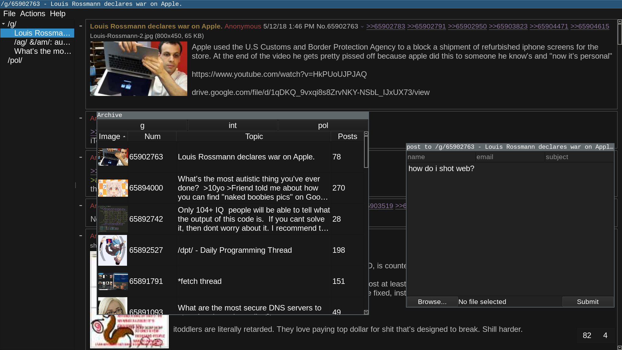Open thumbnail of thread 65894000

(113, 188)
